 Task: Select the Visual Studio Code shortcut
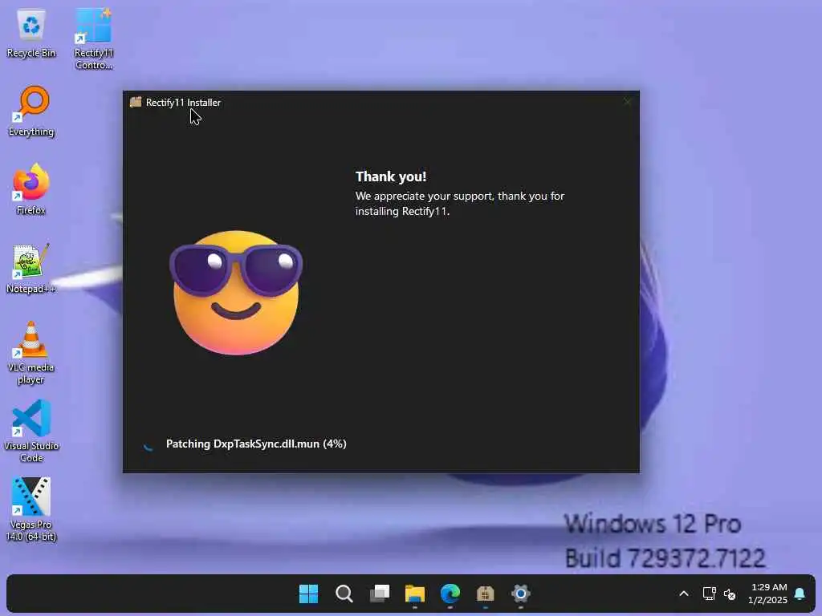coord(31,431)
